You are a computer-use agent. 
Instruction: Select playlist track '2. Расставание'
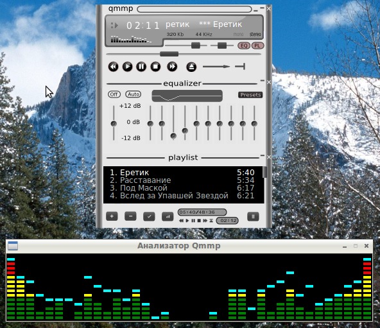click(x=182, y=180)
